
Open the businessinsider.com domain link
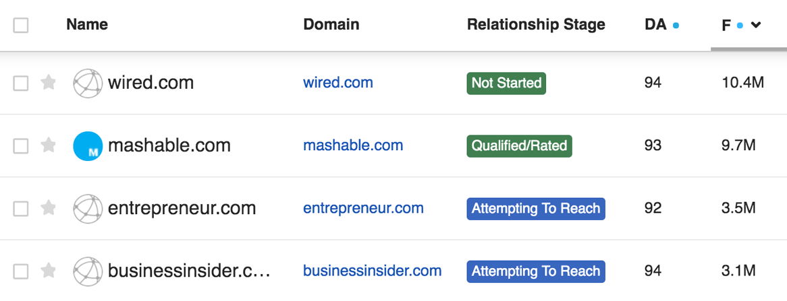point(372,271)
